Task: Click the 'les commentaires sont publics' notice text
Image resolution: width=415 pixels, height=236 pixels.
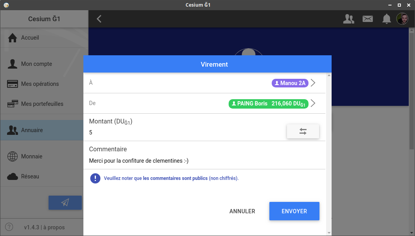Action: pyautogui.click(x=175, y=178)
